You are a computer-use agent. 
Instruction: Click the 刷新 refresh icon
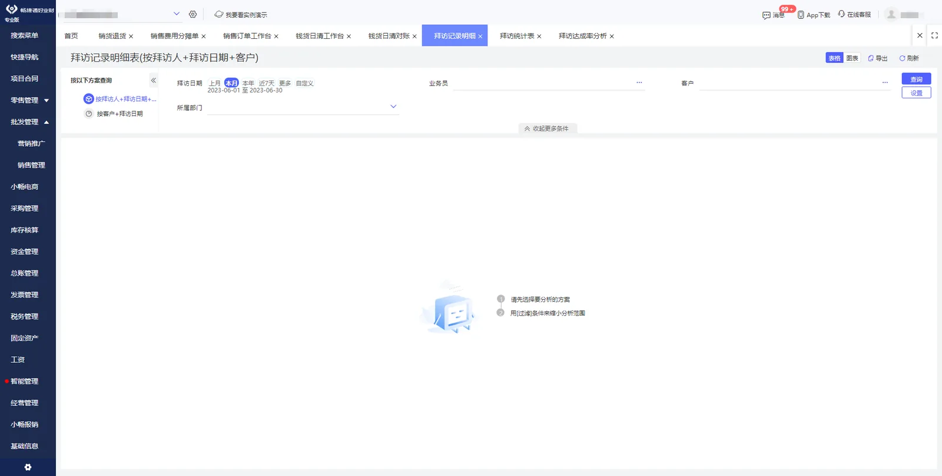[902, 58]
